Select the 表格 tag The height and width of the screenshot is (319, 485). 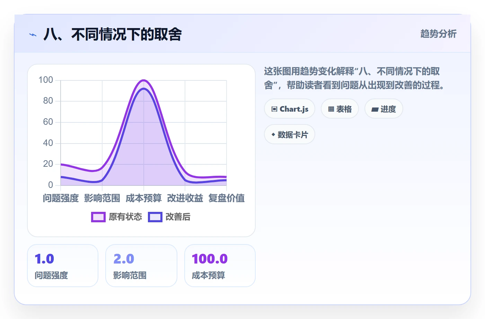click(340, 109)
